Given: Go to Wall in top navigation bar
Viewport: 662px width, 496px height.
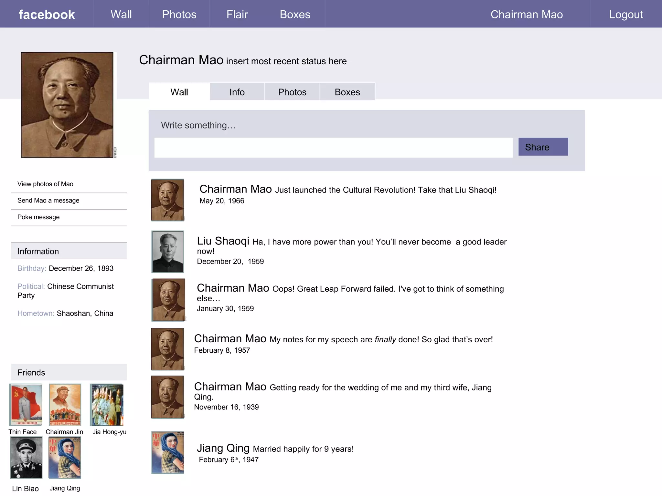Looking at the screenshot, I should tap(121, 15).
